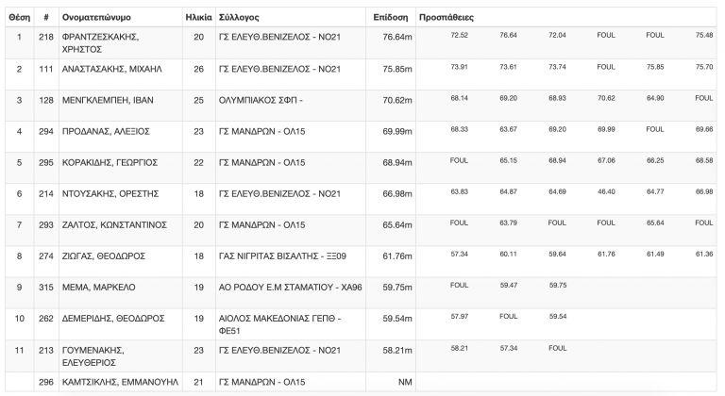This screenshot has height=396, width=725.
Task: Select athlete ΔΕΜΕΡΙΔΗΣ, ΘΕΟΔΩΡΟΣ name
Action: [113, 319]
